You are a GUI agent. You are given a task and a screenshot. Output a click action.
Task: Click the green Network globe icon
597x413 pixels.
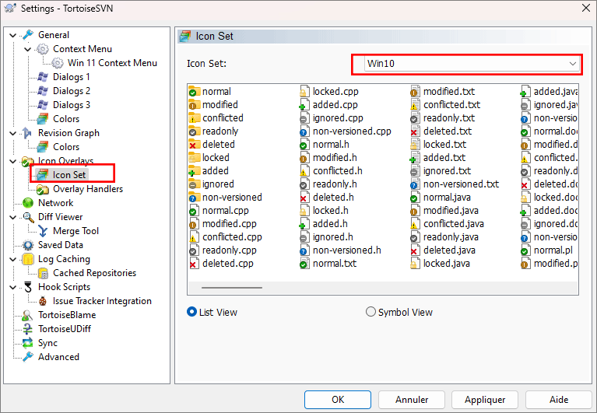(28, 203)
